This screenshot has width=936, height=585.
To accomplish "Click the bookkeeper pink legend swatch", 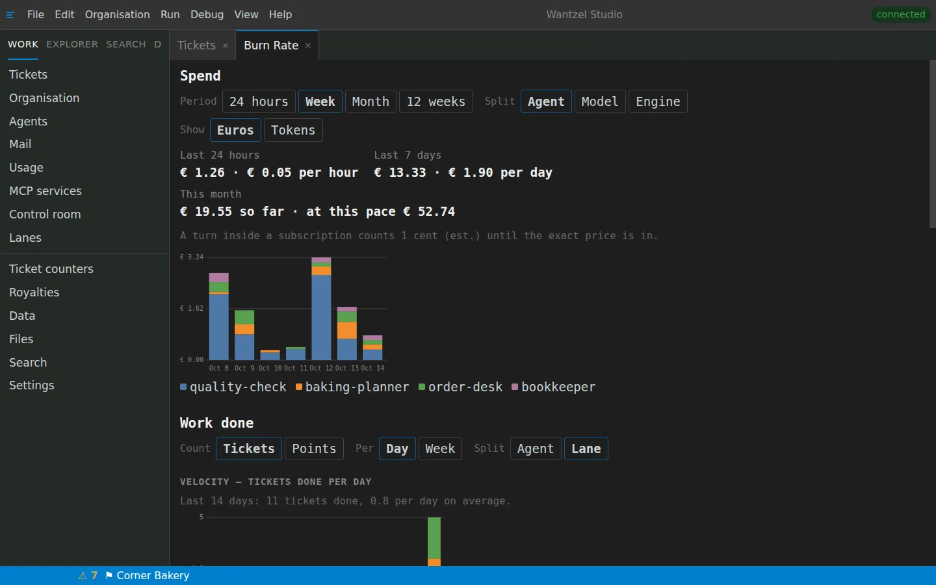I will click(515, 387).
